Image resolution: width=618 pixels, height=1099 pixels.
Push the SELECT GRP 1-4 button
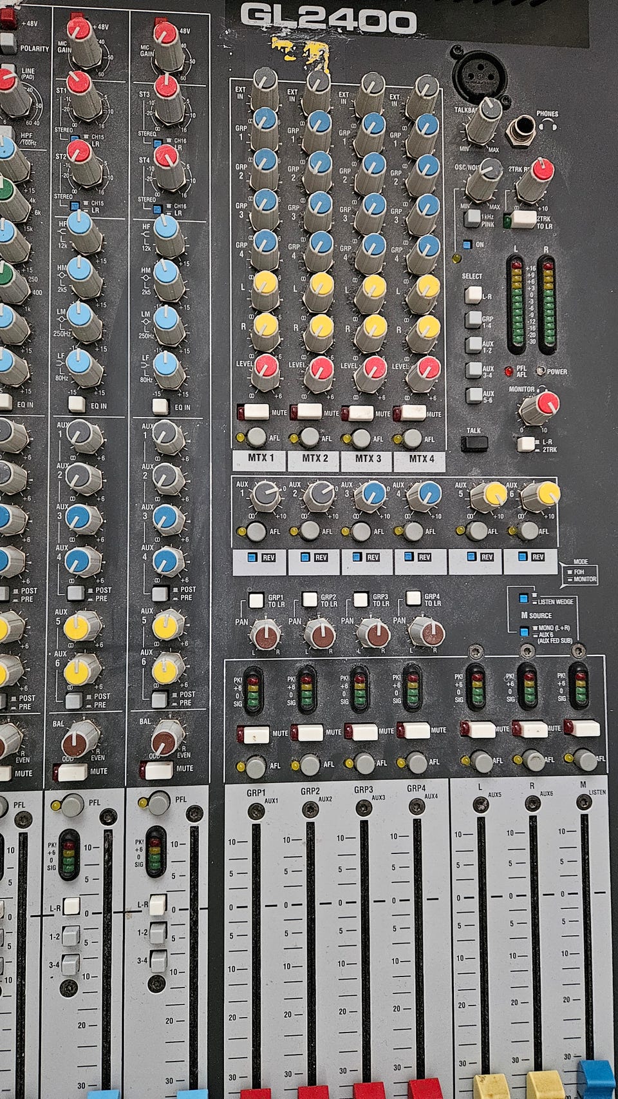click(474, 320)
